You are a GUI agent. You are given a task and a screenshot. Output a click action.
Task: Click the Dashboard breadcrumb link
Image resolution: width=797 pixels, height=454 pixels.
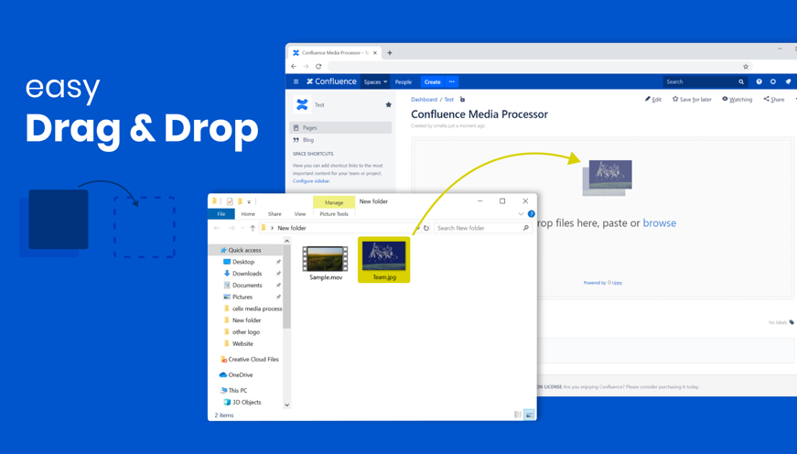[424, 100]
